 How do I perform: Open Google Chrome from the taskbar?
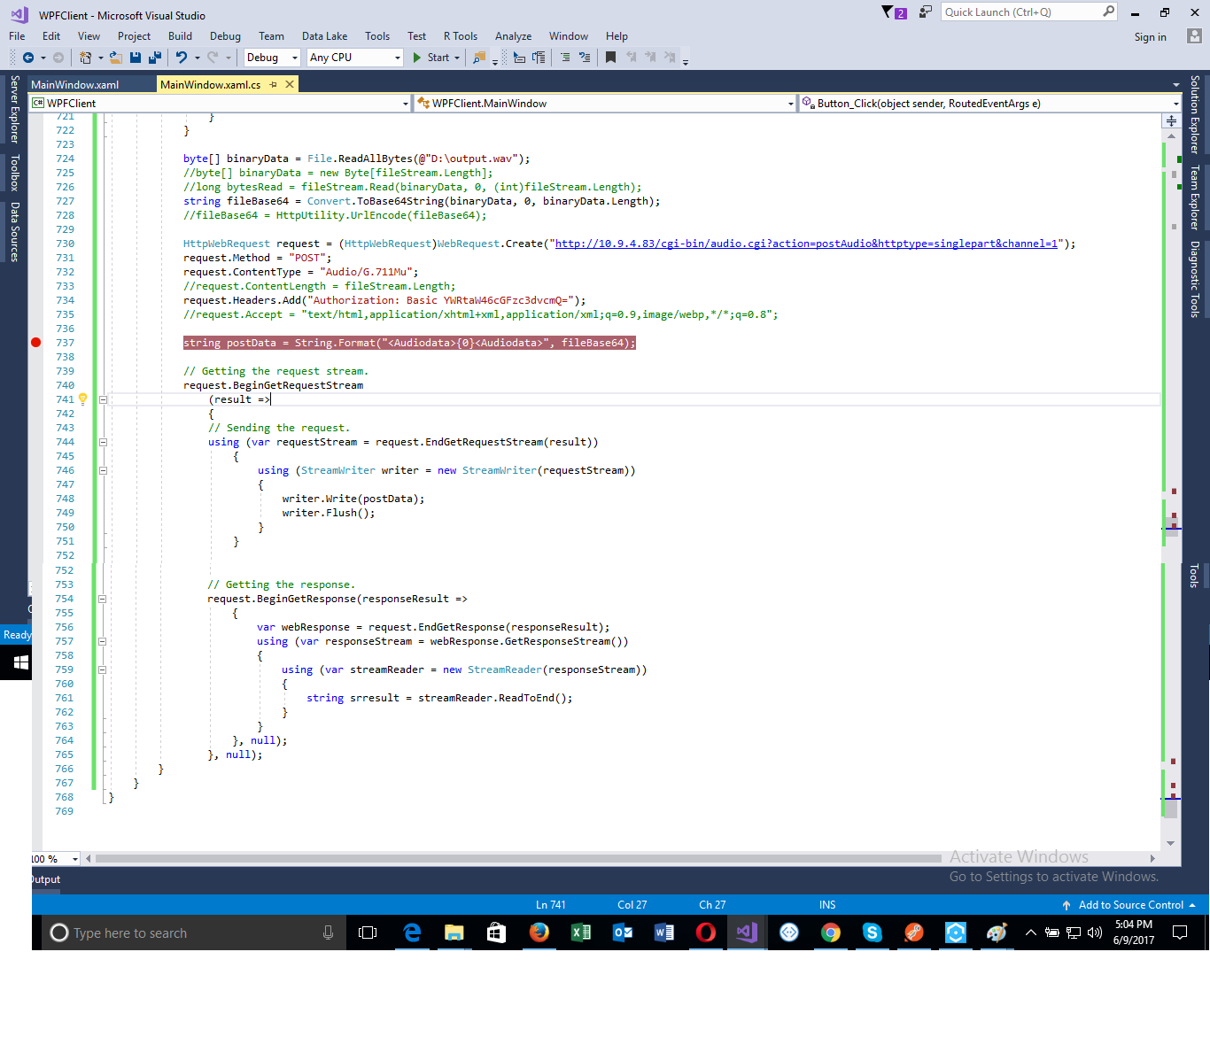(x=830, y=933)
